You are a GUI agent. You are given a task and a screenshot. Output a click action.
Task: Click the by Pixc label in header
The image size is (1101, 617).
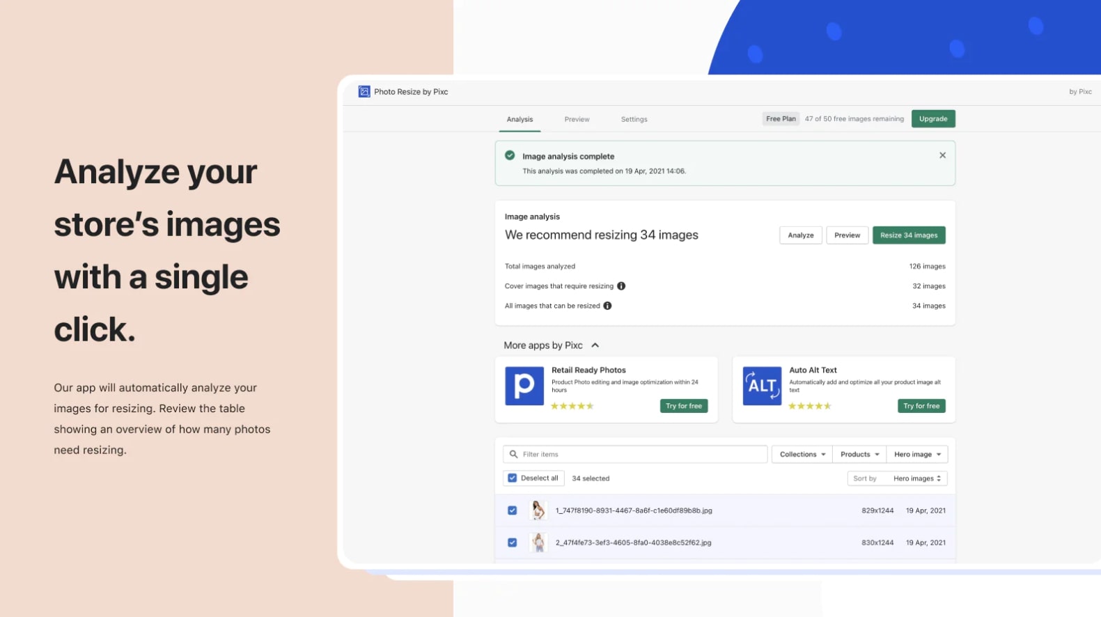click(x=1080, y=92)
